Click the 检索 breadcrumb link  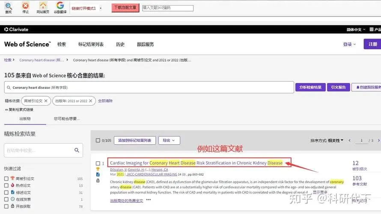coord(8,60)
